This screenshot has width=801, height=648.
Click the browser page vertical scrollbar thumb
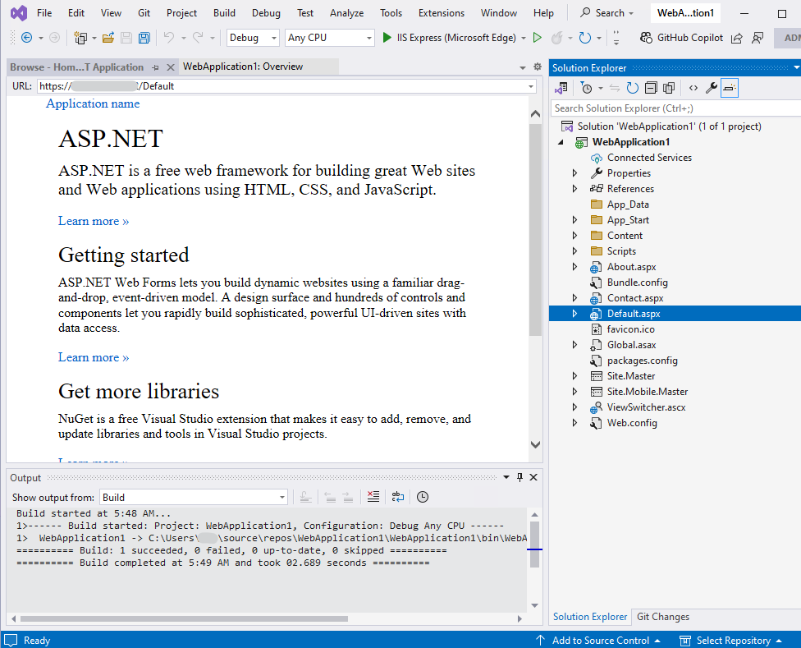(x=535, y=230)
